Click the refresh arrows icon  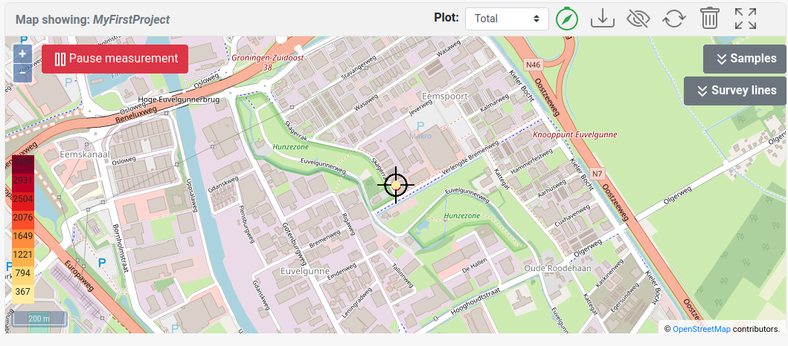[674, 19]
